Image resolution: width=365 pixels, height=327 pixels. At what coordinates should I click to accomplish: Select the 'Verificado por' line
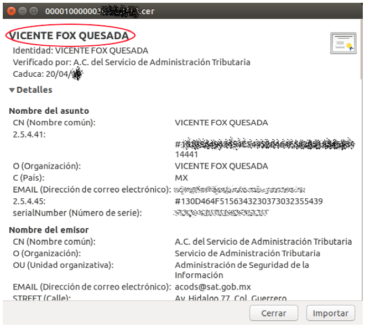[132, 62]
